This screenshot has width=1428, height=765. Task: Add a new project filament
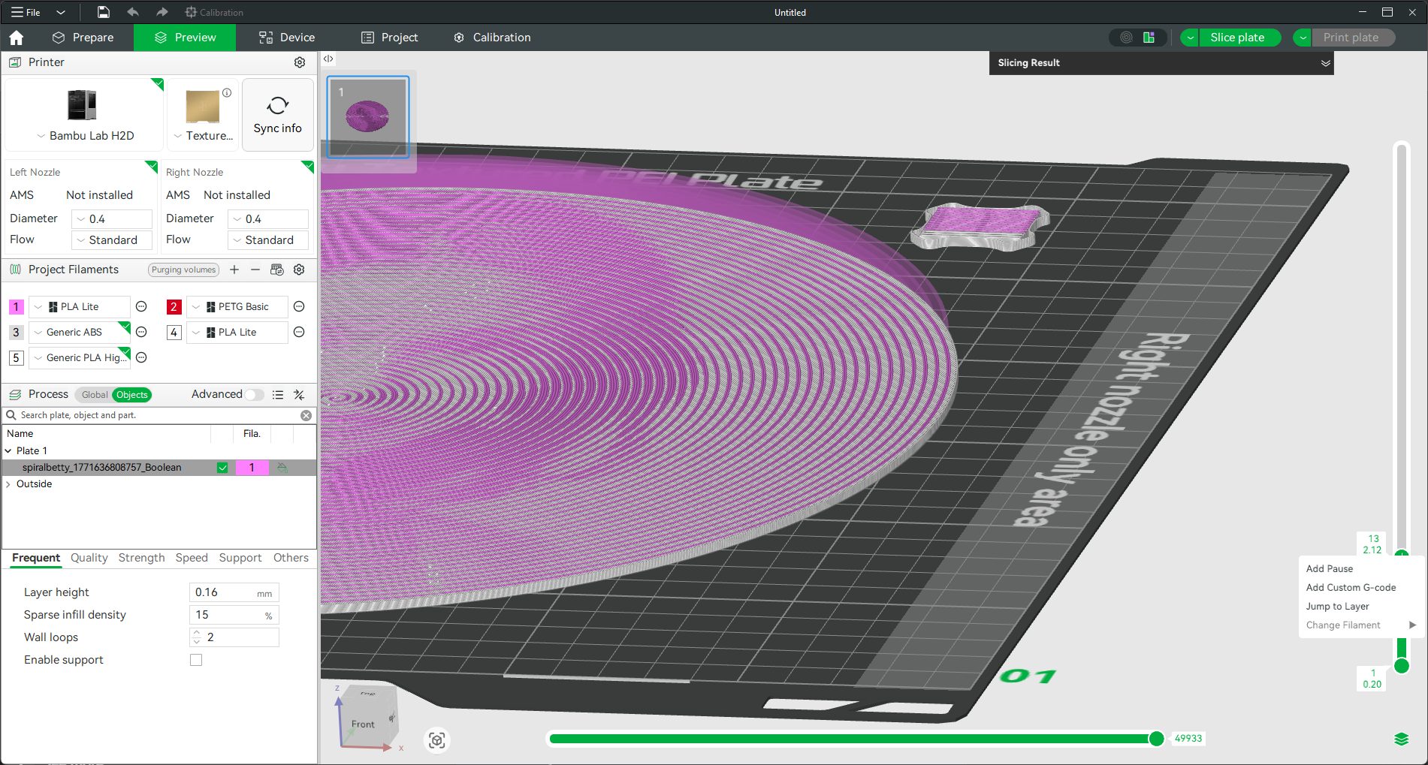(234, 270)
